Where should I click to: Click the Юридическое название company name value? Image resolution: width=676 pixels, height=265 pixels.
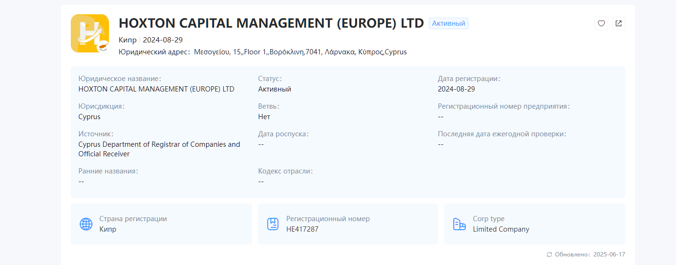(x=156, y=89)
